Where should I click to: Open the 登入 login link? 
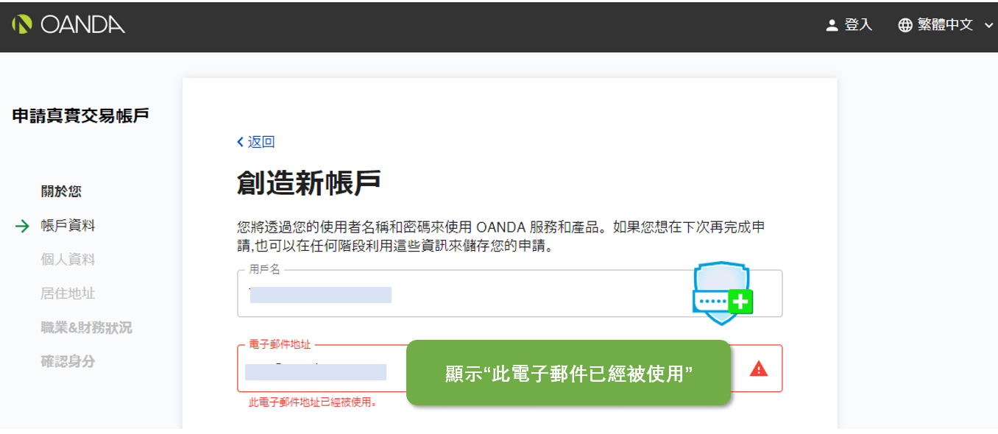point(858,25)
